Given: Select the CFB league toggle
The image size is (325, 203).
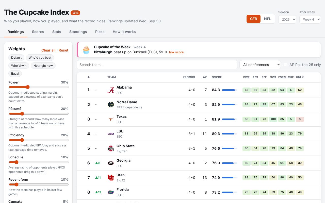Looking at the screenshot, I should (253, 19).
